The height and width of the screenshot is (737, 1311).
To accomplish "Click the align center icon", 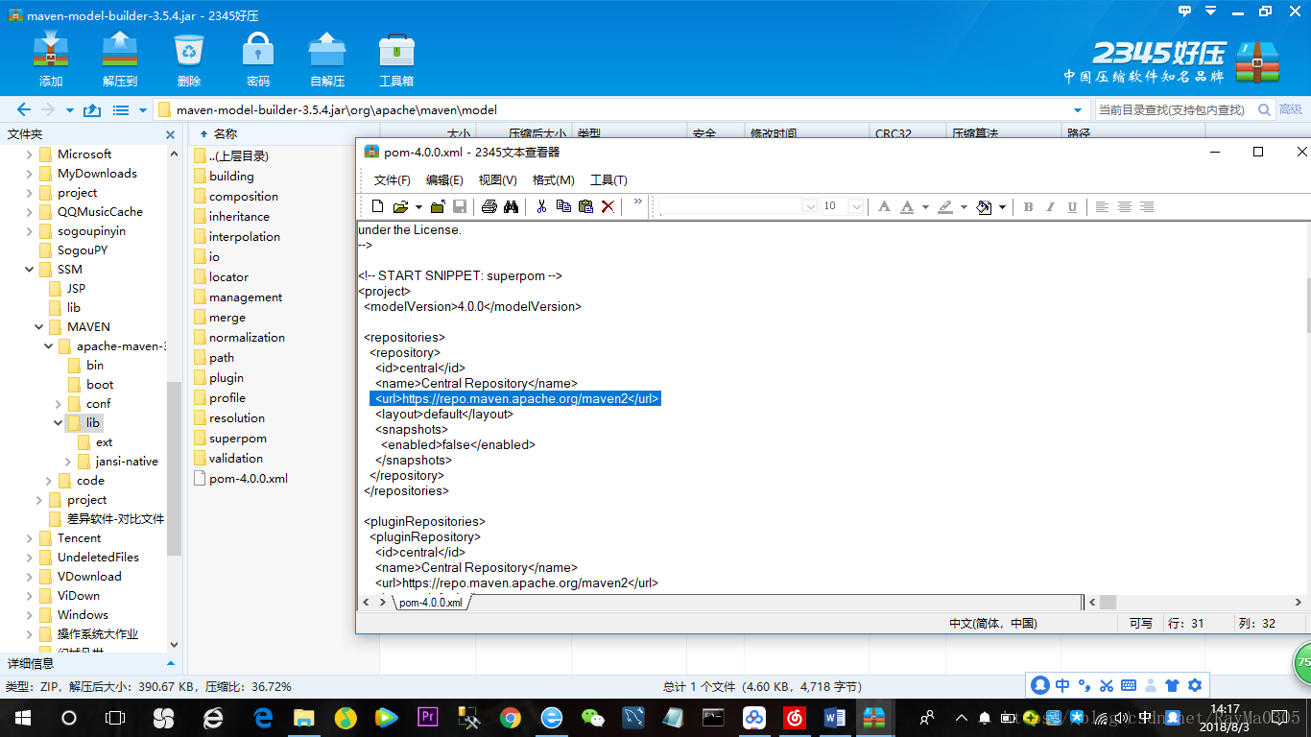I will click(1124, 206).
